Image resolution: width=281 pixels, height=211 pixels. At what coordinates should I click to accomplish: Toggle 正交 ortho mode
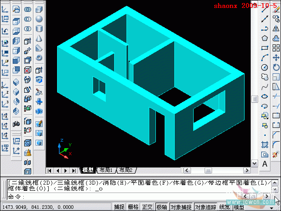pos(148,207)
